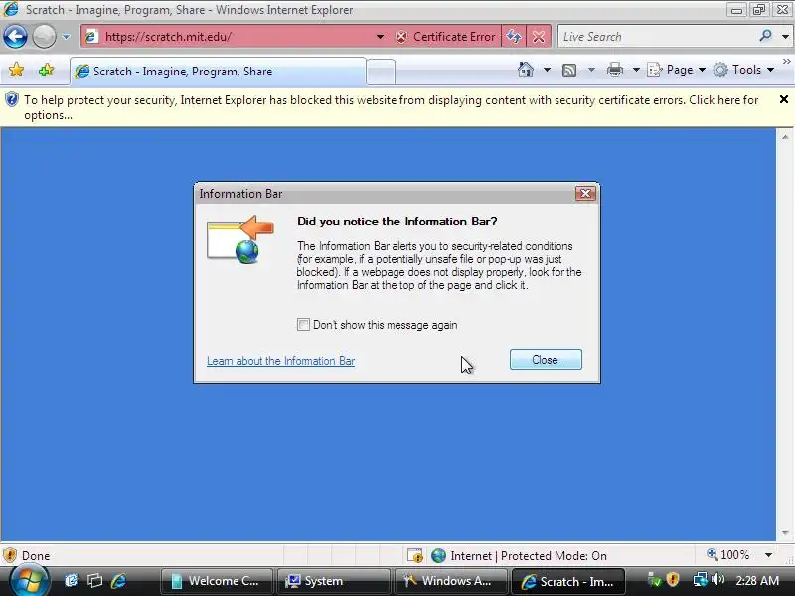Stop loading with the red X icon

point(539,37)
